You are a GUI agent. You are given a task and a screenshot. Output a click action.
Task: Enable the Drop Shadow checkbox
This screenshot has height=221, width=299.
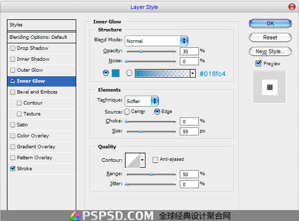point(12,48)
